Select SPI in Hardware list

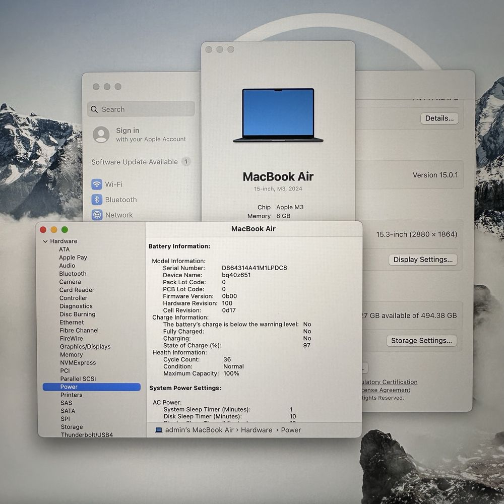(x=65, y=419)
